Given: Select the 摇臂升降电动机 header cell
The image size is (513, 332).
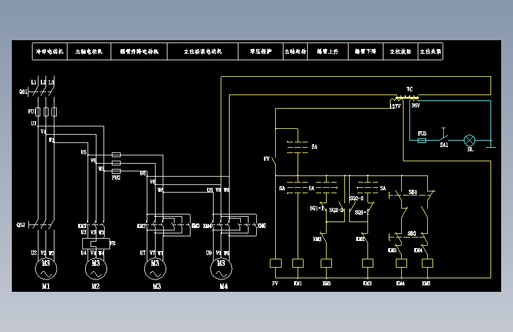Looking at the screenshot, I should coord(139,51).
